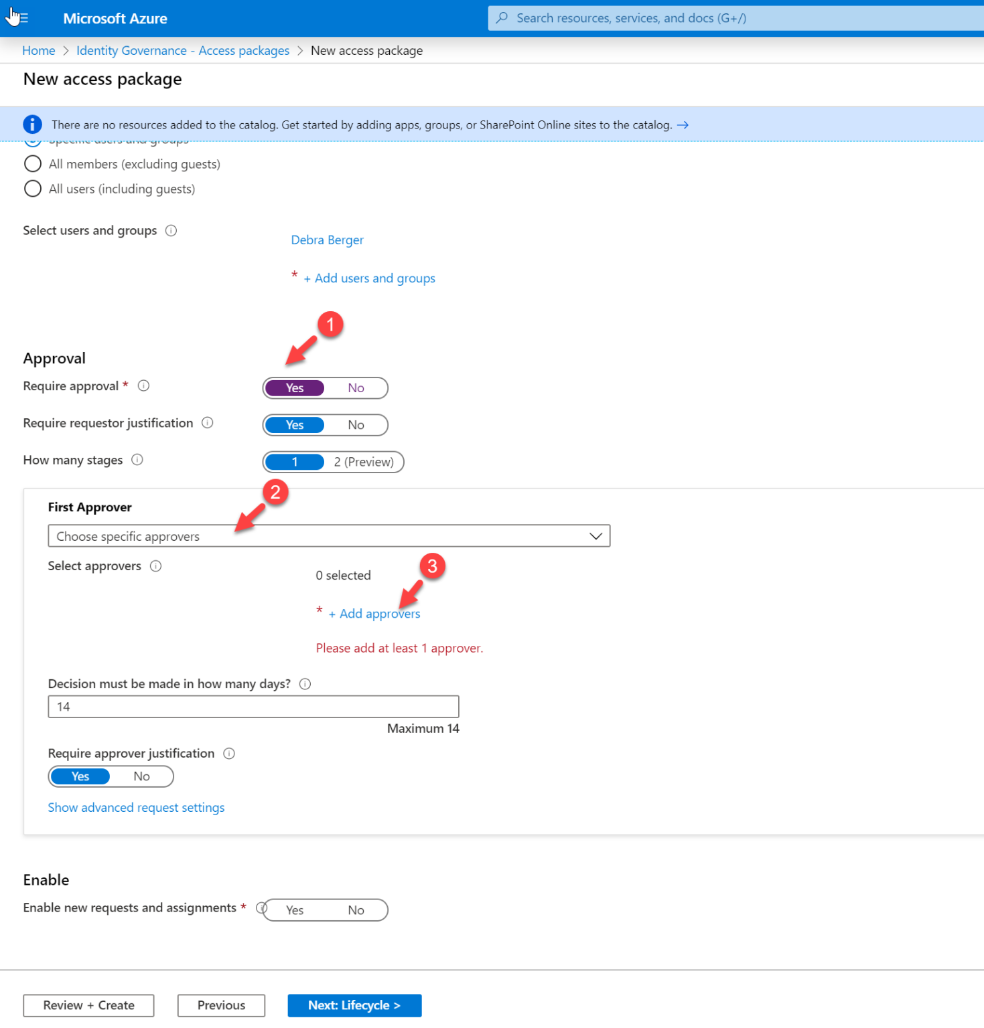Screen dimensions: 984x1028
Task: Click the info icon beside Require approval
Action: 144,385
